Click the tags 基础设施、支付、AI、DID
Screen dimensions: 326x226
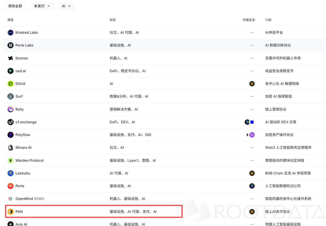click(x=130, y=135)
